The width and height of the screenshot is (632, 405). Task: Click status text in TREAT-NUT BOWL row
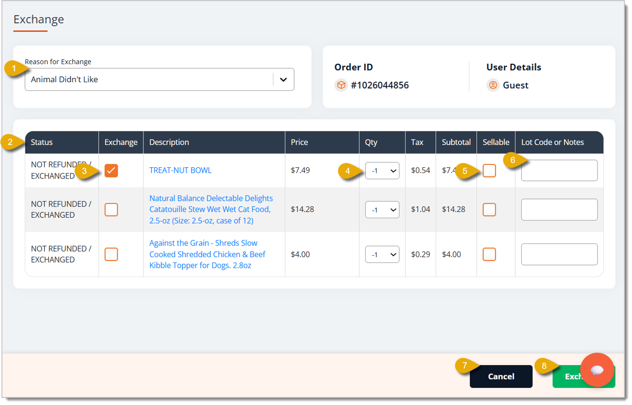(61, 170)
